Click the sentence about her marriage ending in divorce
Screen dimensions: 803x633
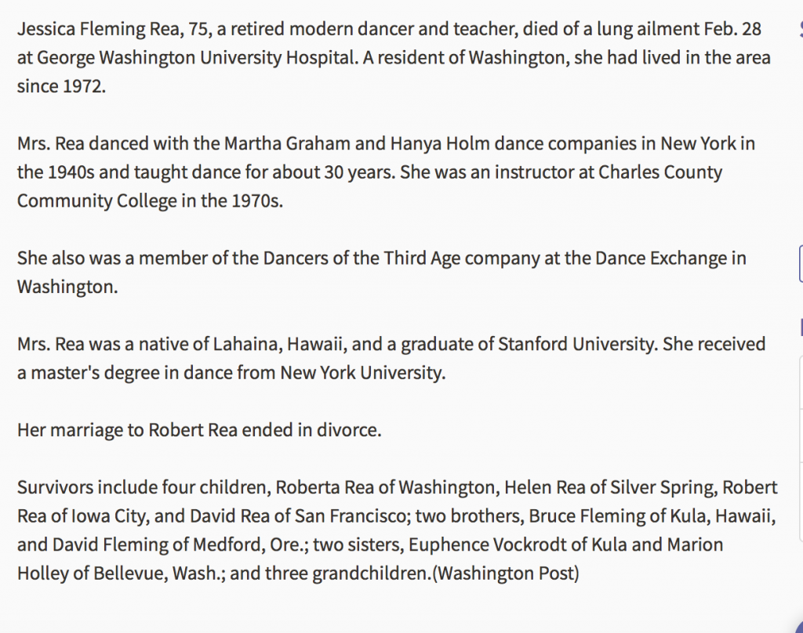coord(199,430)
